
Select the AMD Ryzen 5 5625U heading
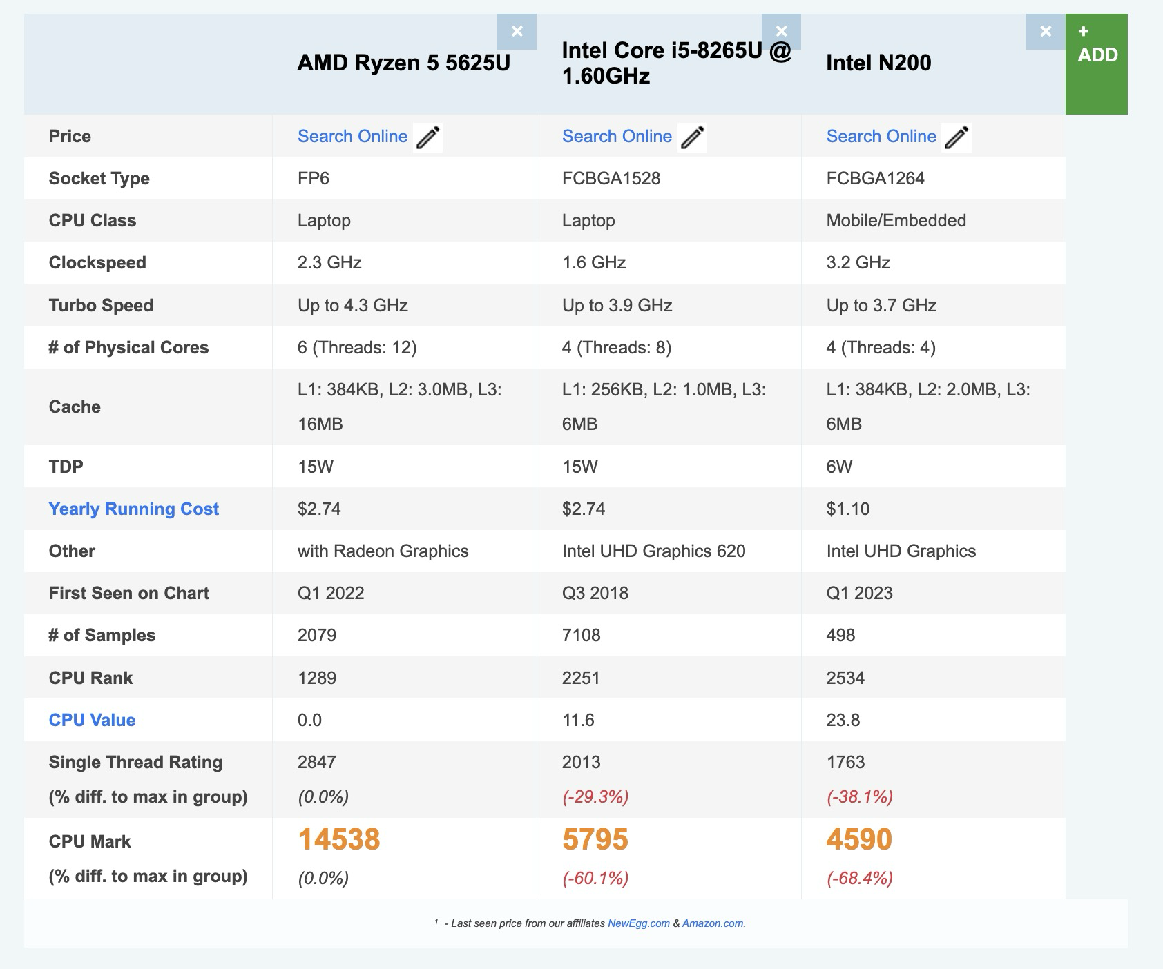click(404, 63)
